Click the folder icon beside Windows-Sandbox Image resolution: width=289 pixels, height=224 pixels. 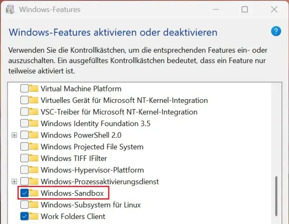click(34, 193)
